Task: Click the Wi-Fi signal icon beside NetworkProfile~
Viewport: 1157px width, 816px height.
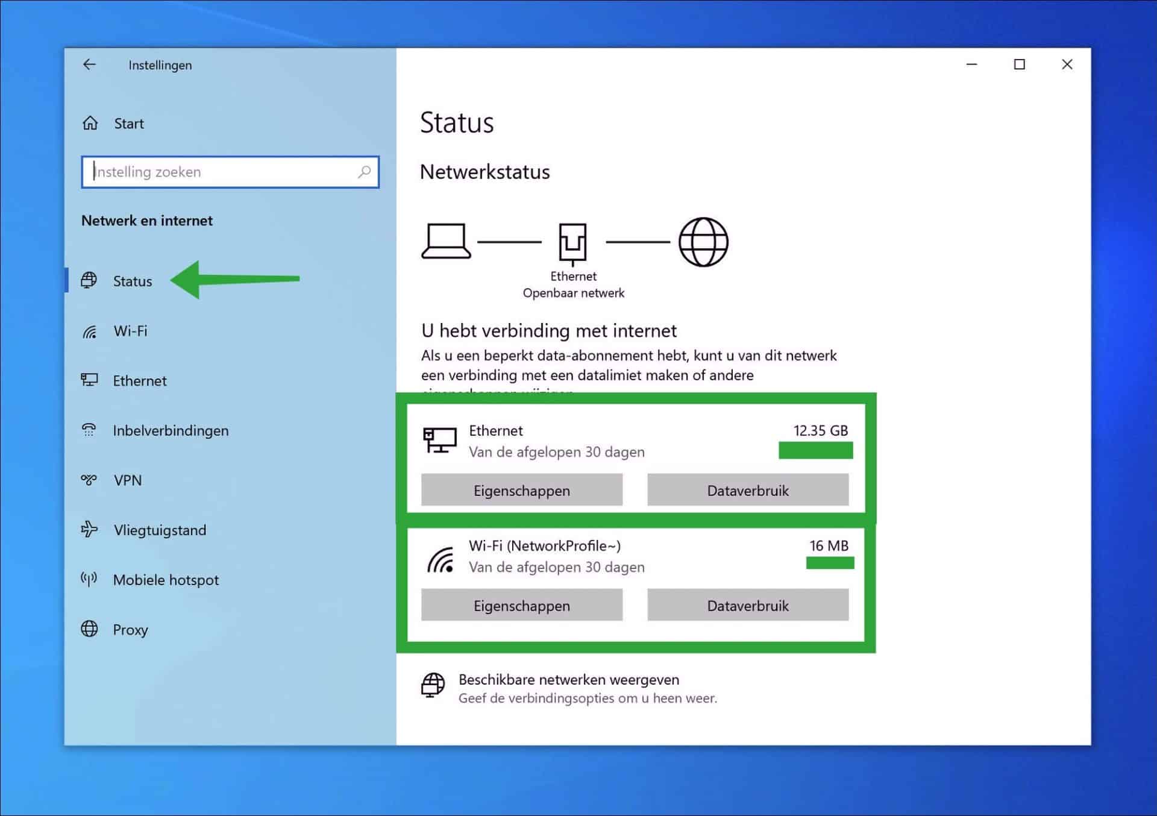Action: (x=442, y=556)
